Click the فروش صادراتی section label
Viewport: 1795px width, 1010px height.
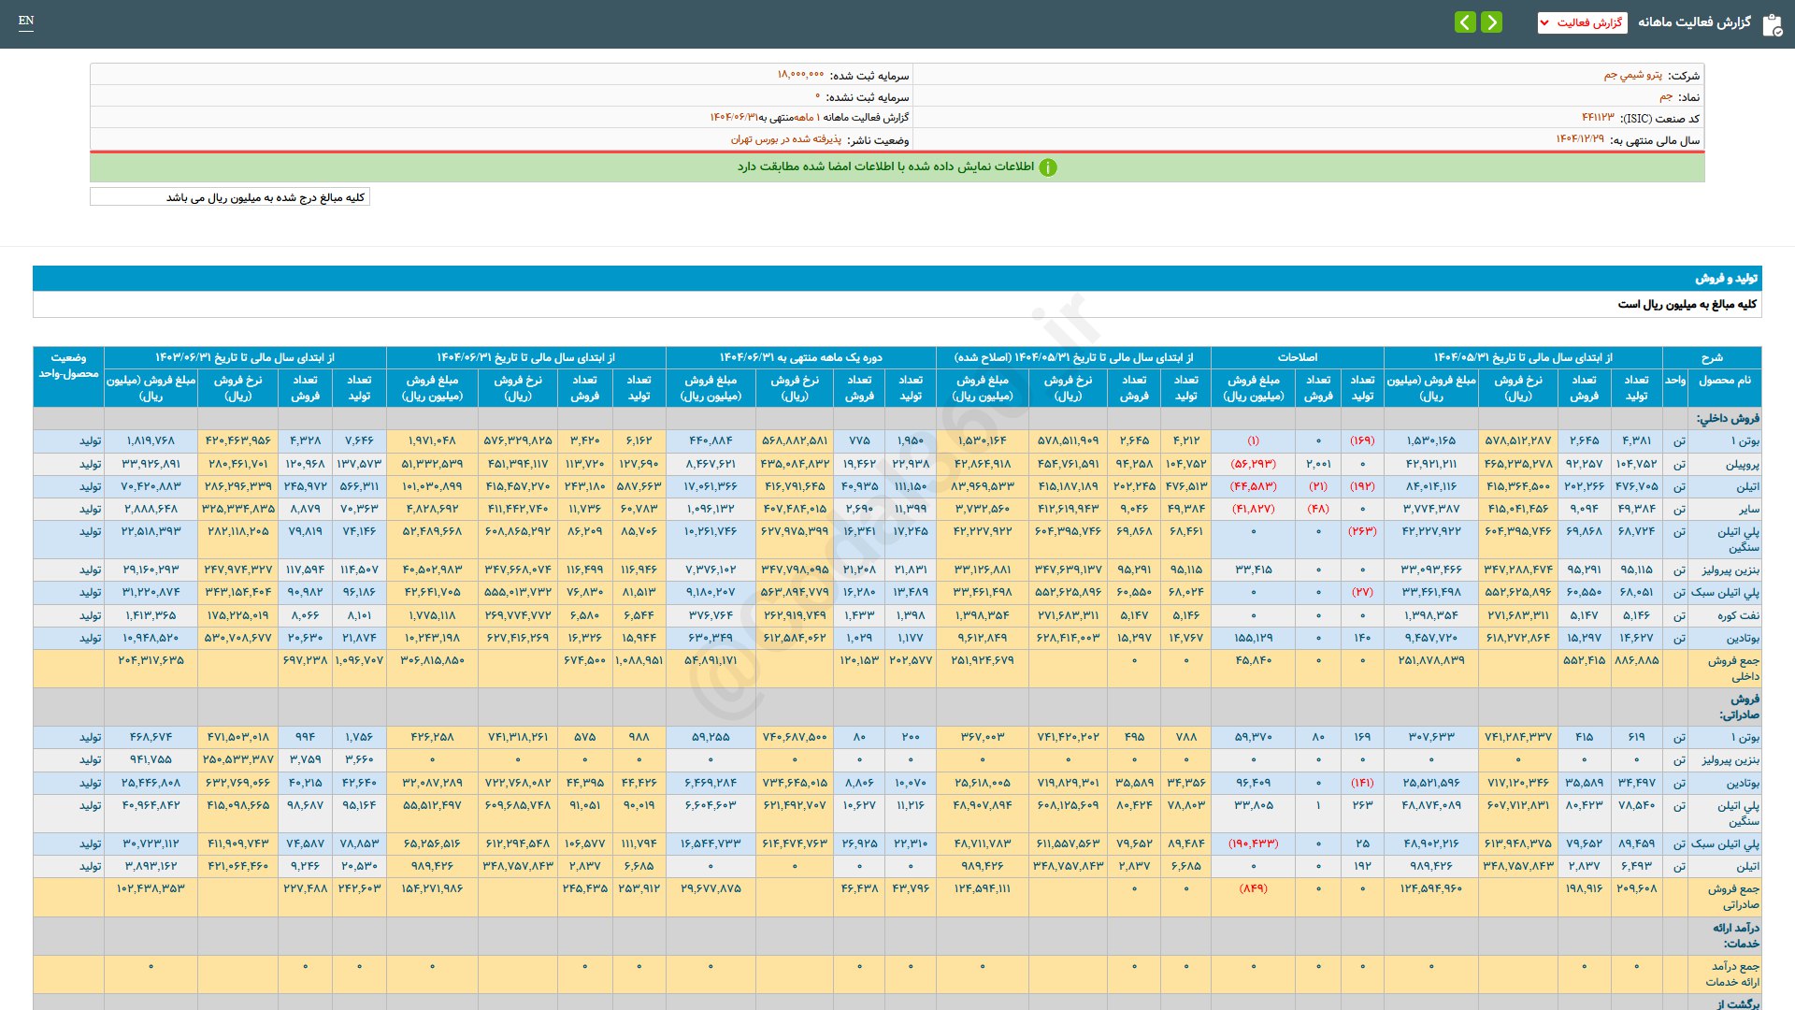1738,706
